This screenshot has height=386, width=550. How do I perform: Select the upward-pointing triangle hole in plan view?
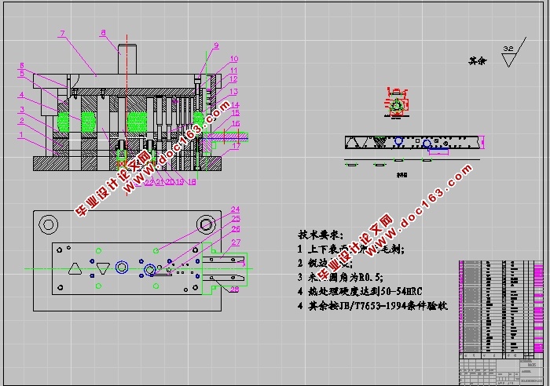click(x=75, y=269)
